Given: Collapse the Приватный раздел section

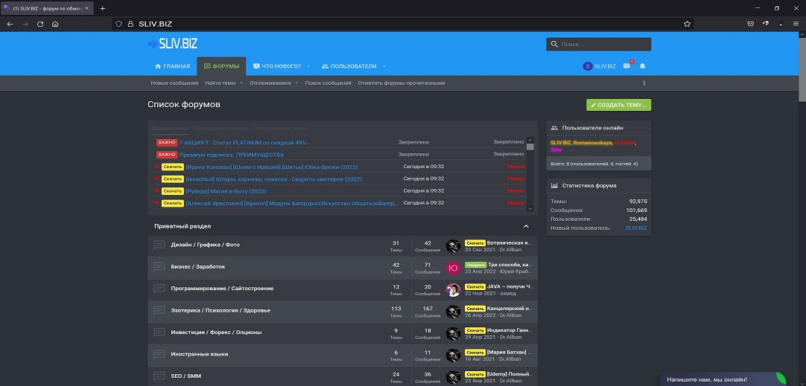Looking at the screenshot, I should 526,226.
